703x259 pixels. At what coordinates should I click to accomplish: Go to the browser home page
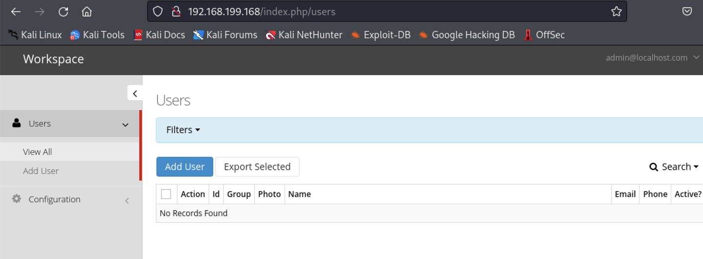click(x=87, y=12)
